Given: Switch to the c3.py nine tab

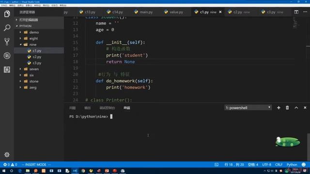Looking at the screenshot, I should 272,12.
